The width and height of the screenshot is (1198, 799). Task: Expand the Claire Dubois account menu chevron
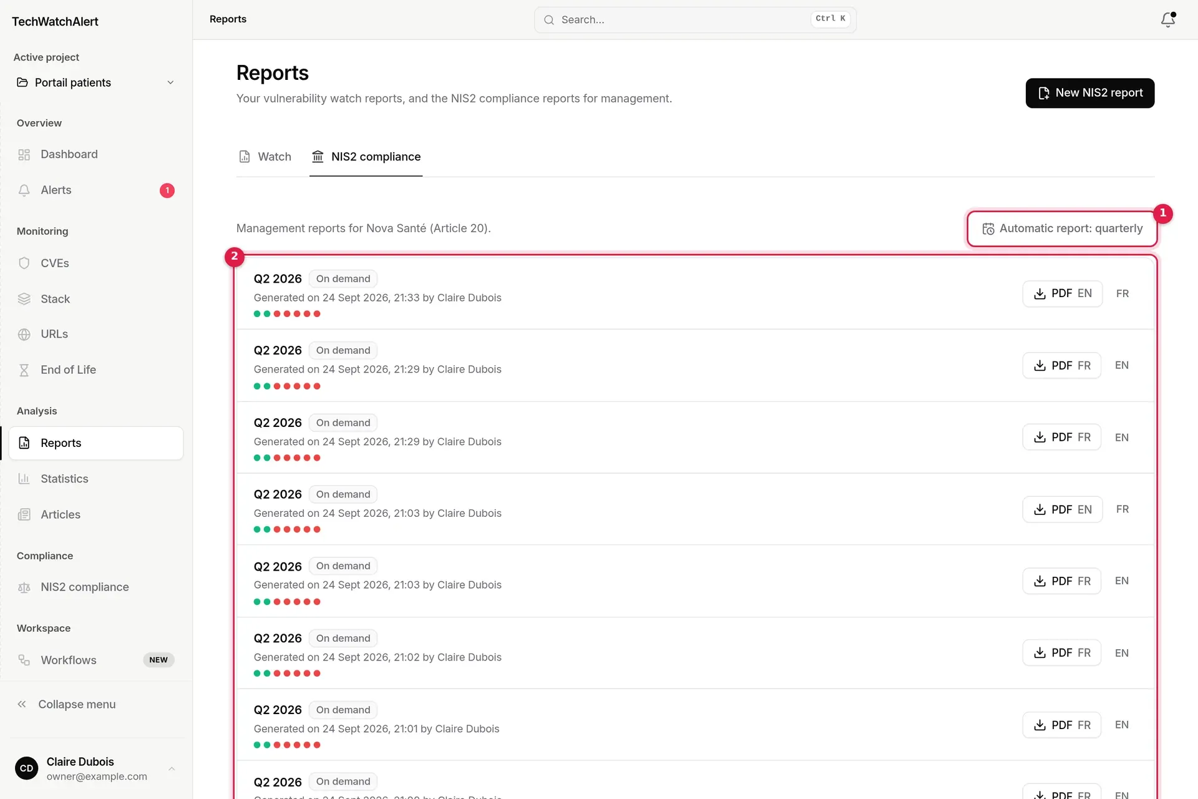pos(172,768)
